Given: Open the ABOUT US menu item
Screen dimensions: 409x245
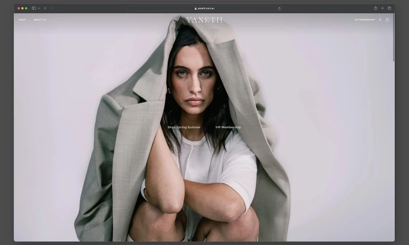Looking at the screenshot, I should pos(40,20).
